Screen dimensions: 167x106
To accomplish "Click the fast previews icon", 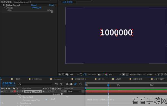I will pyautogui.click(x=162, y=75).
